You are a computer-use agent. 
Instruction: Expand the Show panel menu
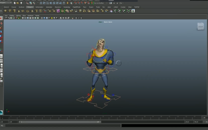click(x=24, y=15)
